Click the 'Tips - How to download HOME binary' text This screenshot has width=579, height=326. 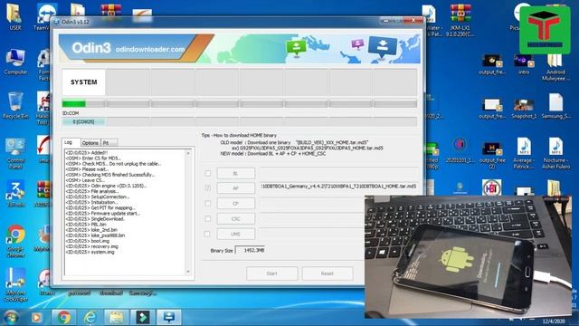(239, 135)
